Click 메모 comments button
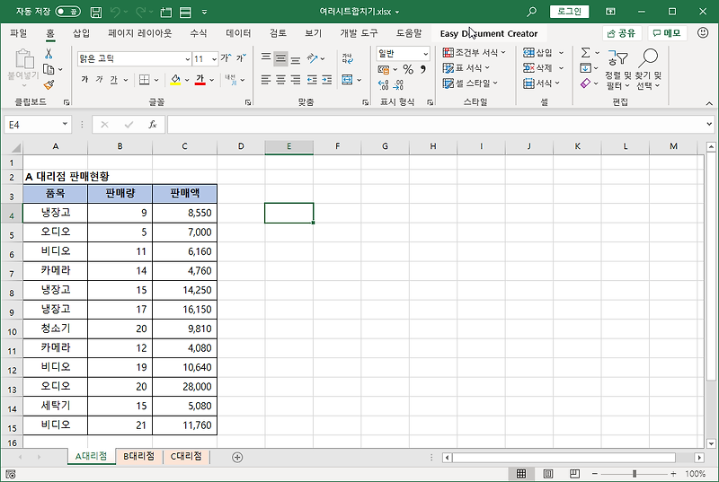This screenshot has height=482, width=719. [x=667, y=33]
